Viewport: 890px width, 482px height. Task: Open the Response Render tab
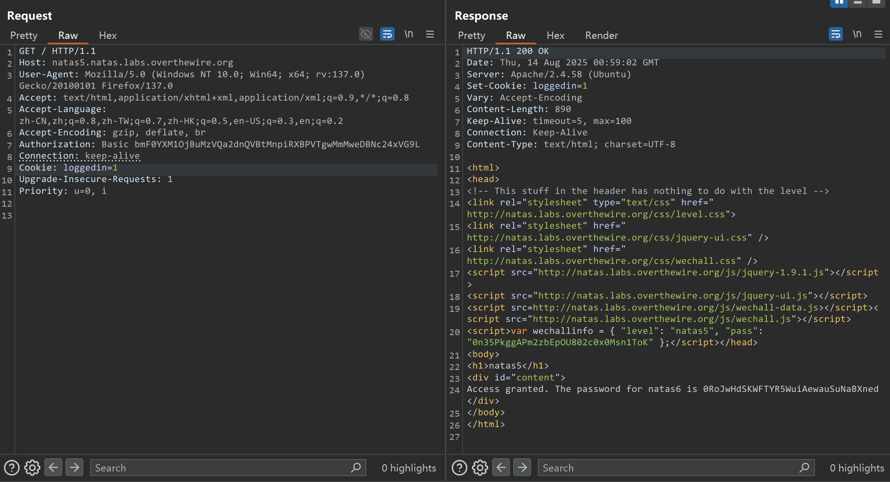[602, 35]
